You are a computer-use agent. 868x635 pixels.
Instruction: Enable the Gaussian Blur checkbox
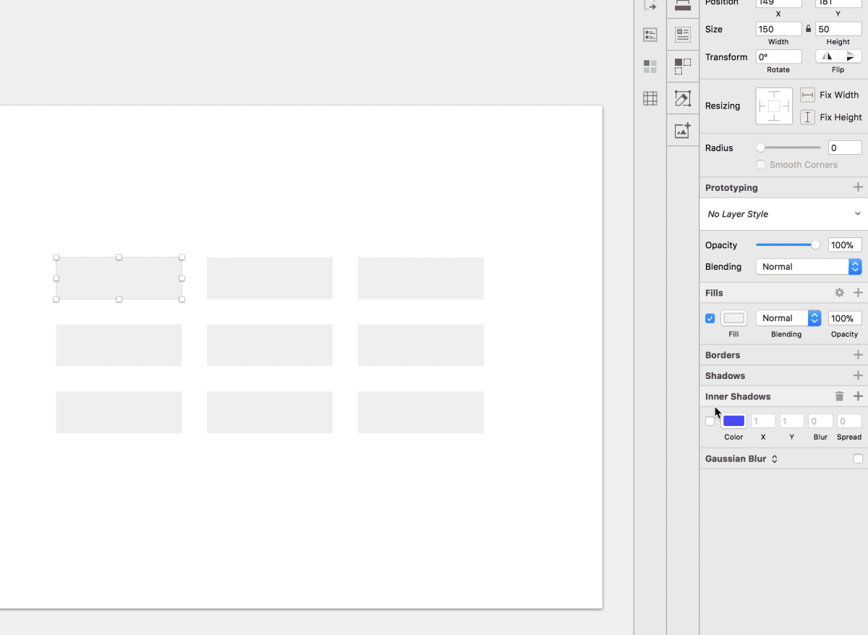tap(858, 459)
